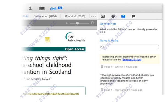
Task: Click the yellow sticky note on page
Action: [x=47, y=40]
